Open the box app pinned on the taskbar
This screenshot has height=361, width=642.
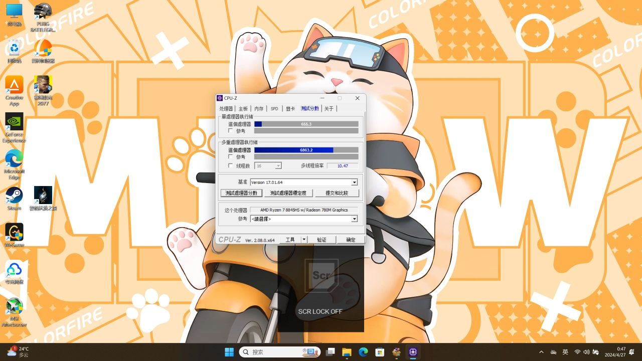[396, 352]
